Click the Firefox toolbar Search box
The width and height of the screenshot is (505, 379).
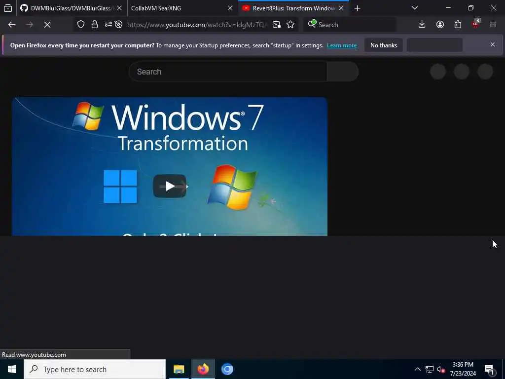(x=350, y=25)
